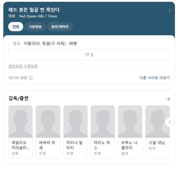Open 바바라 부세 cast photo
This screenshot has height=171, width=178.
point(48,122)
